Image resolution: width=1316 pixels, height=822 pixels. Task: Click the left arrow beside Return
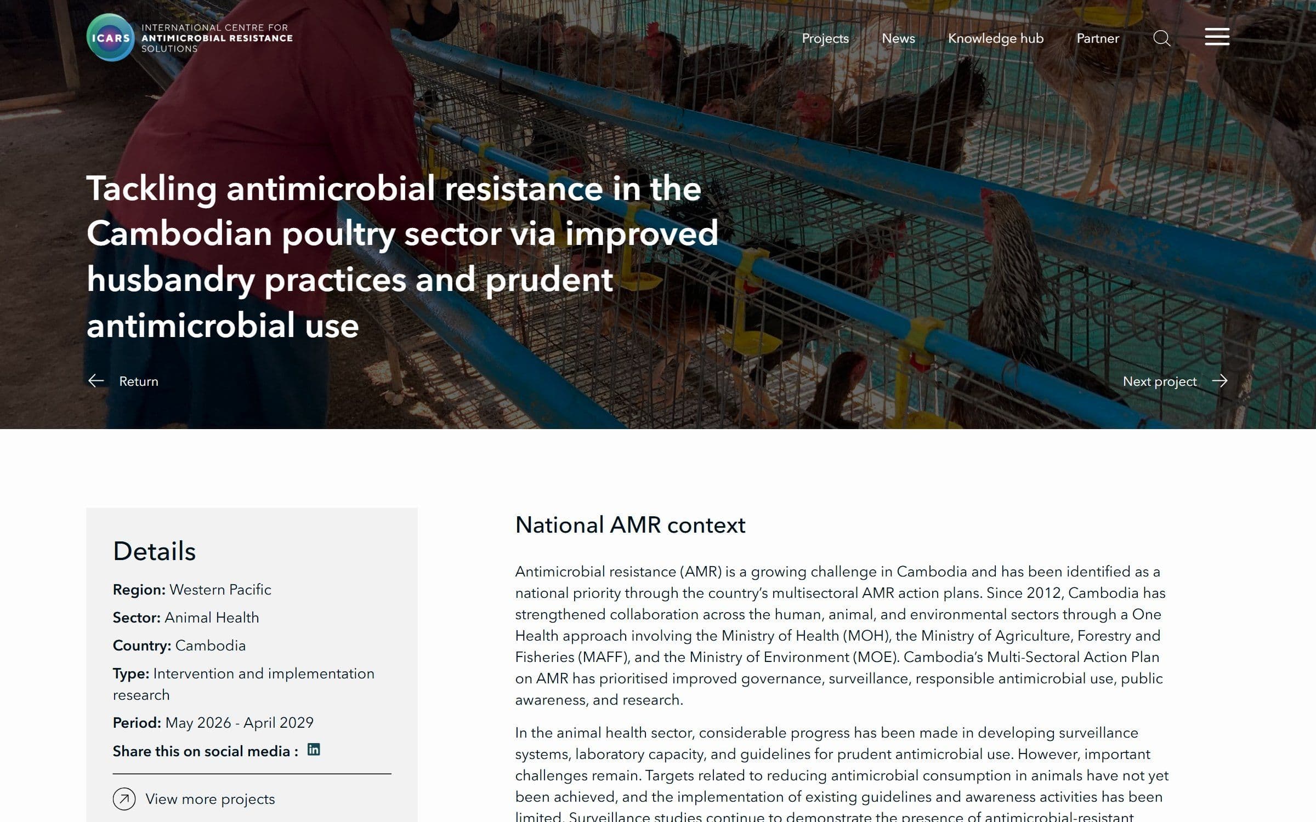click(x=96, y=381)
